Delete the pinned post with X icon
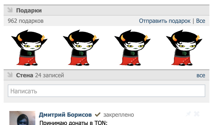The image size is (212, 125). tap(197, 114)
